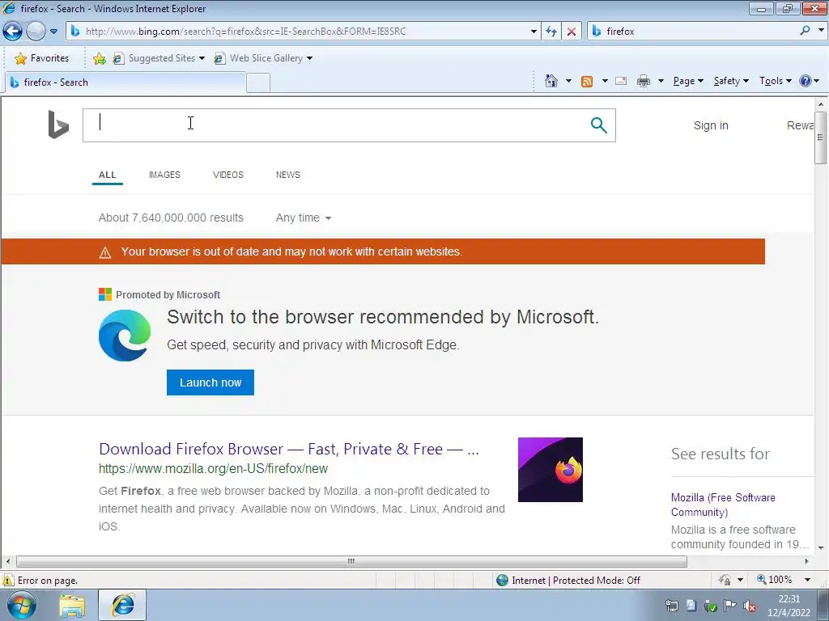Click the Help question mark icon
This screenshot has width=829, height=621.
tap(806, 81)
